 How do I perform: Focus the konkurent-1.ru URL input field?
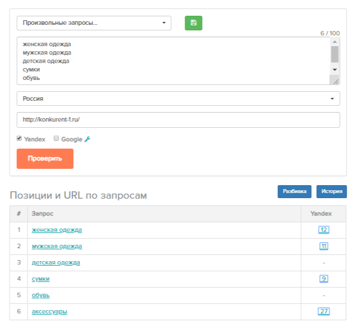click(178, 119)
